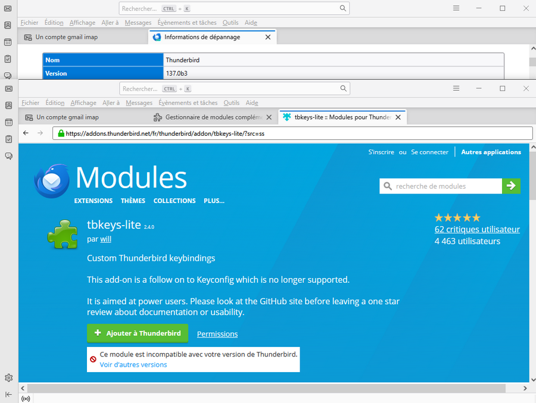Open Fichier menu in front window
The width and height of the screenshot is (536, 403).
[x=30, y=103]
